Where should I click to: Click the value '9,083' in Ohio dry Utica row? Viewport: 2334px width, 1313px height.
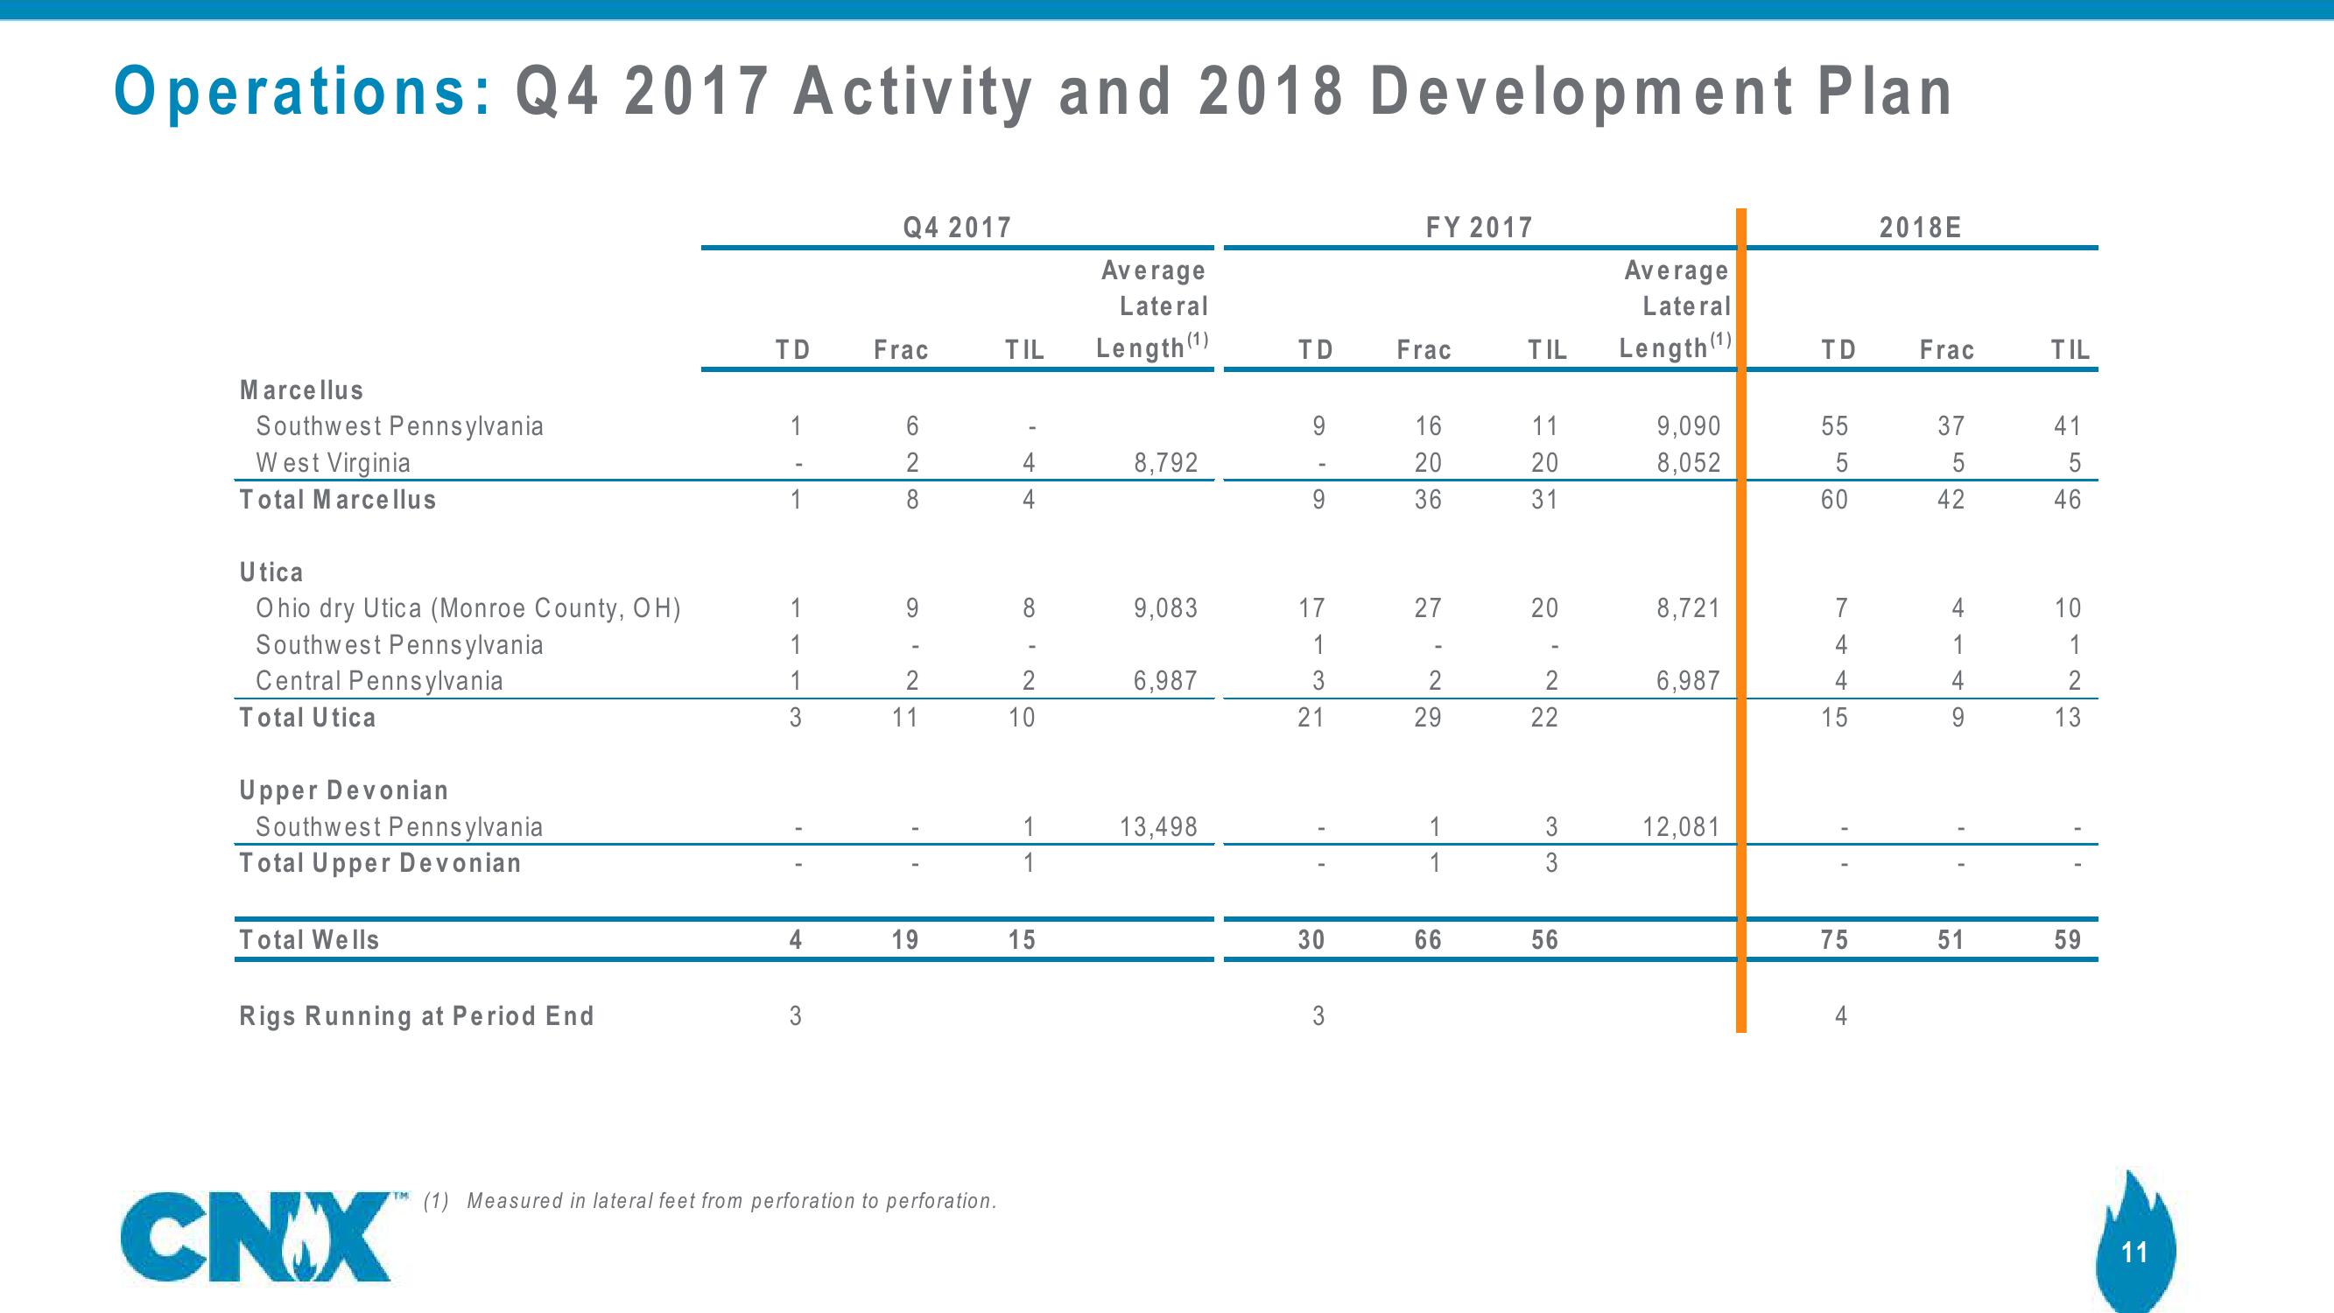[x=1165, y=608]
